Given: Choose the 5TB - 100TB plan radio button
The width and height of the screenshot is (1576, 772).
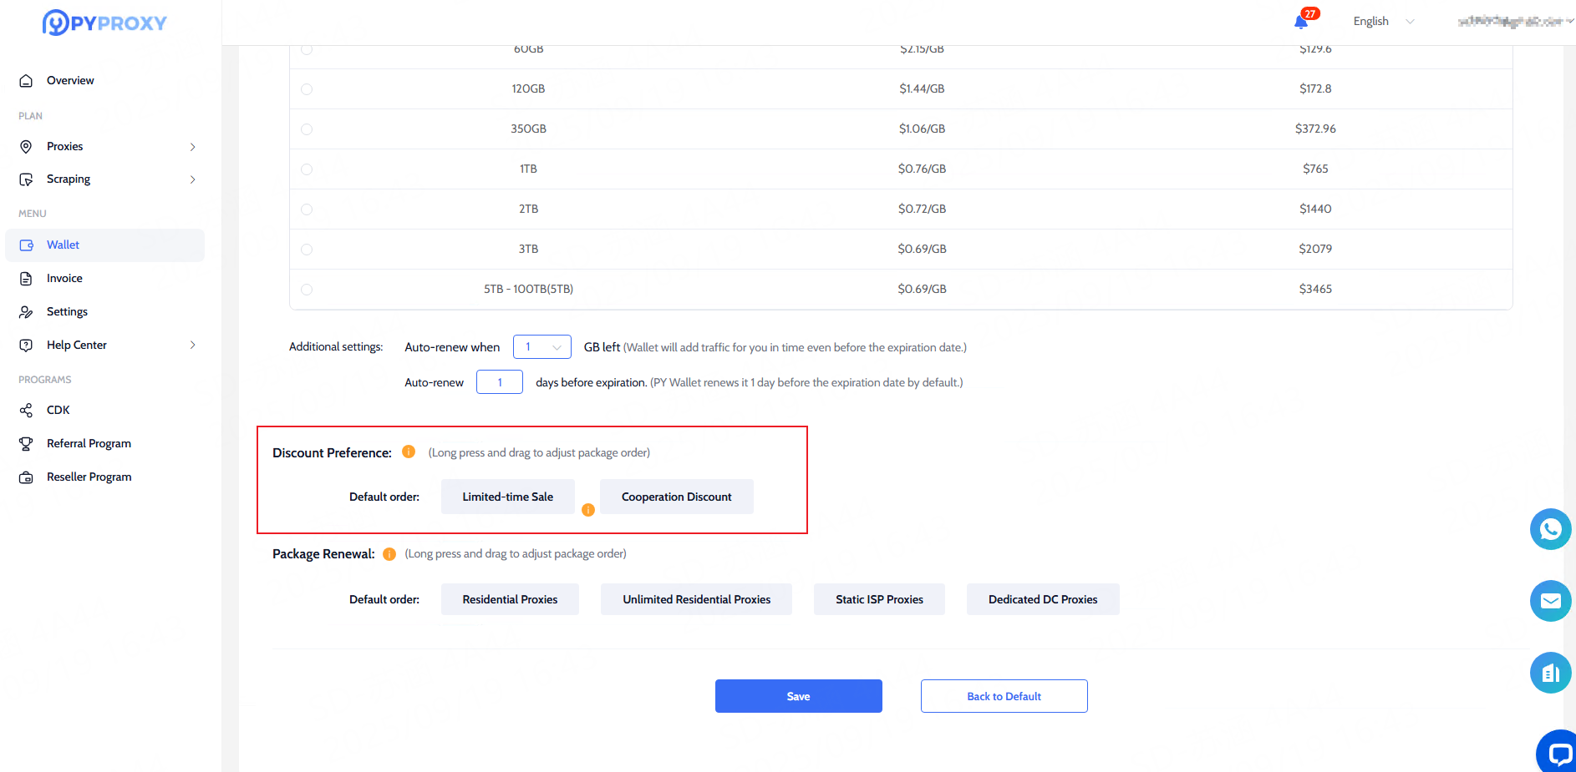Looking at the screenshot, I should (x=307, y=290).
